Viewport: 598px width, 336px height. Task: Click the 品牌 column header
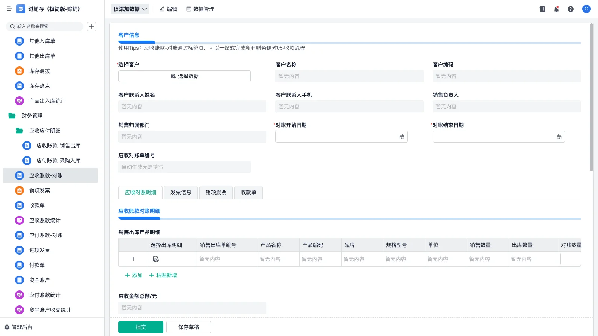(x=362, y=245)
